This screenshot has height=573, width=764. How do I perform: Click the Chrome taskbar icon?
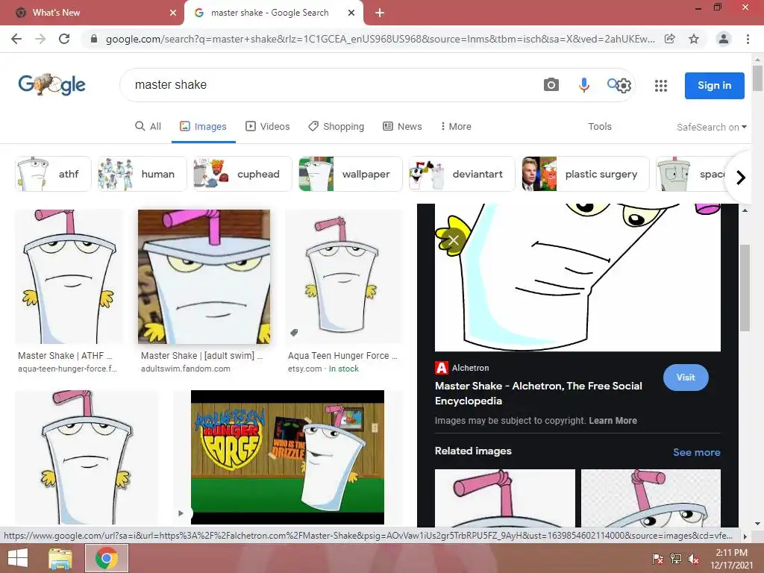pos(107,558)
